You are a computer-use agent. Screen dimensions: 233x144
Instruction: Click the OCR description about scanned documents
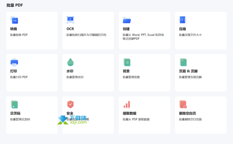pyautogui.click(x=86, y=35)
